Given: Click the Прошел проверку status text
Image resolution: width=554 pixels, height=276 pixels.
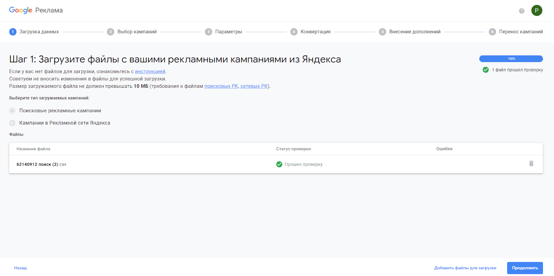Looking at the screenshot, I should [303, 165].
